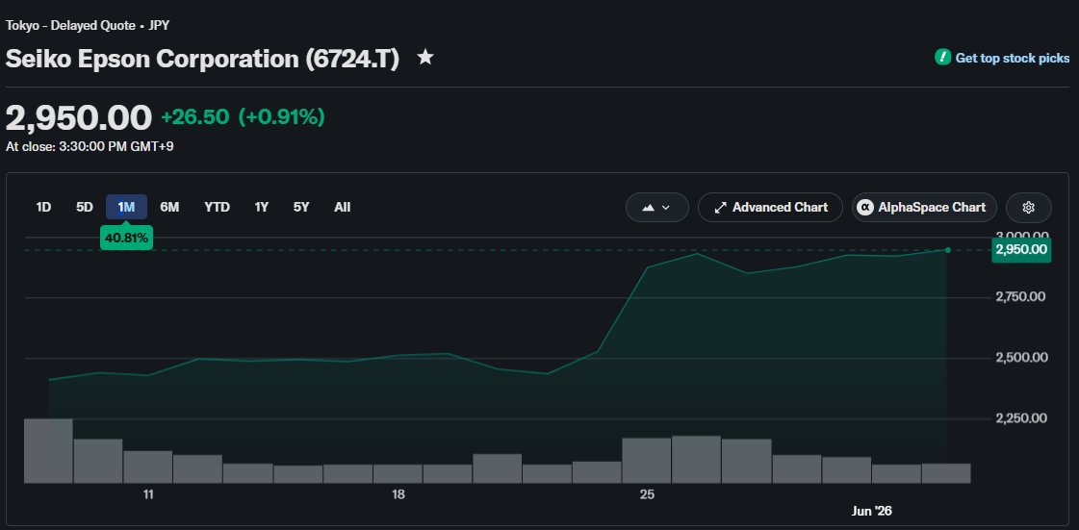Image resolution: width=1079 pixels, height=530 pixels.
Task: Click the At close 3:30:00 PM text
Action: coord(90,146)
